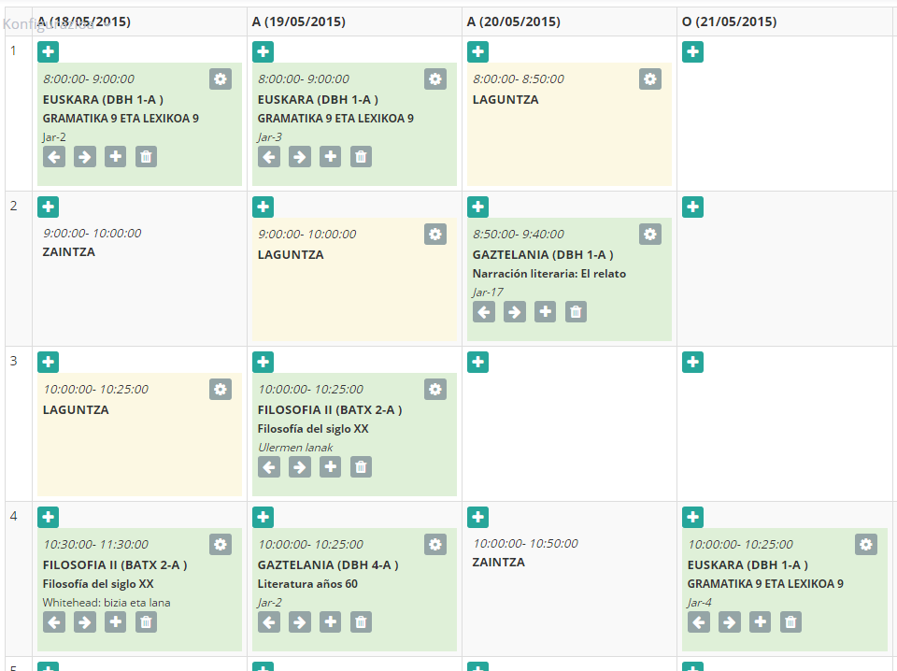Move EUSKARA Jar-2 session left with arrow
The image size is (897, 671).
coord(54,157)
